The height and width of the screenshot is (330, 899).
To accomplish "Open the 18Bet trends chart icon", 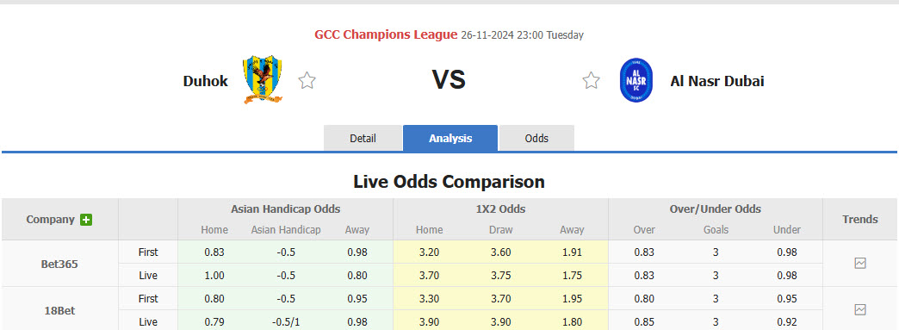I will click(860, 310).
